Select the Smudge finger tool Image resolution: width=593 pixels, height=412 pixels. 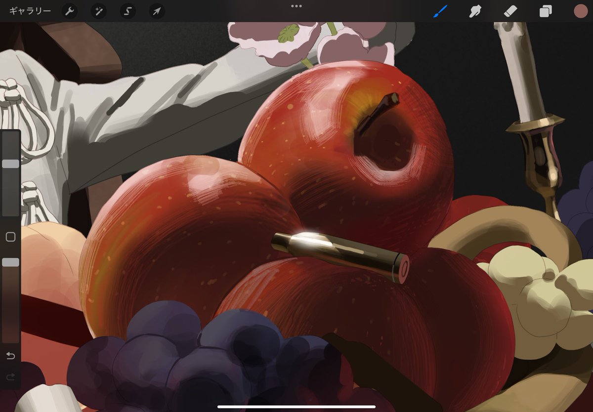click(x=475, y=11)
